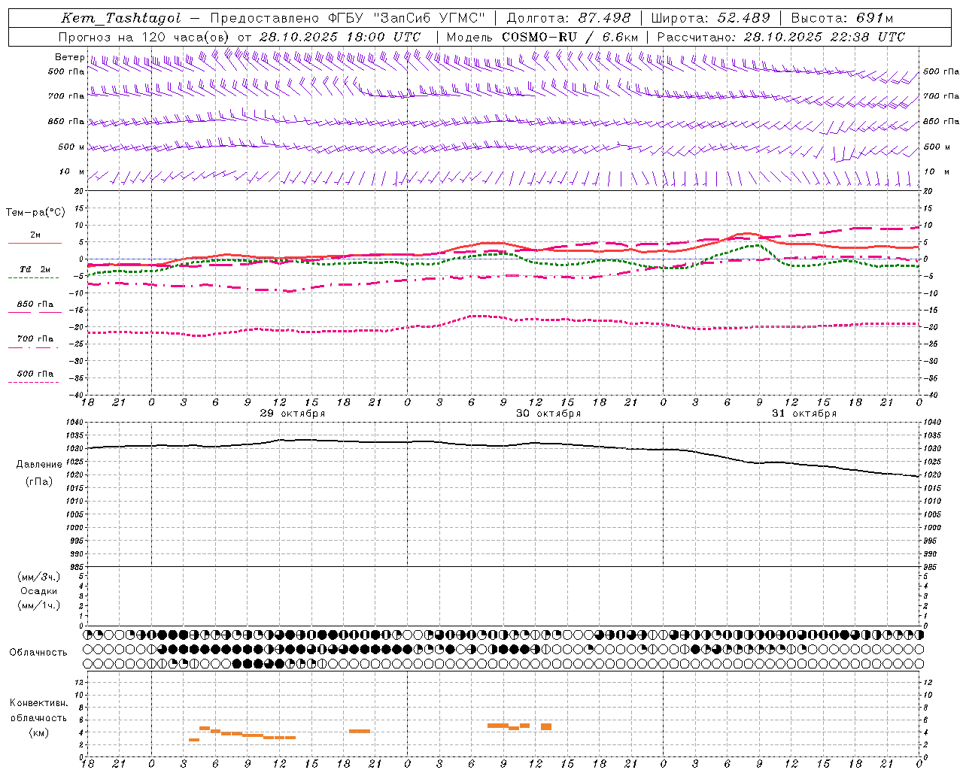This screenshot has height=770, width=963.
Task: Click the Kem_Tashtagol station title
Action: tap(121, 18)
